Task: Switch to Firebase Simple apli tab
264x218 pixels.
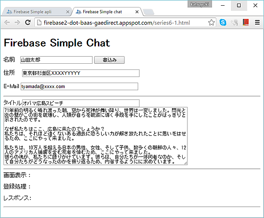Action: tap(37, 12)
